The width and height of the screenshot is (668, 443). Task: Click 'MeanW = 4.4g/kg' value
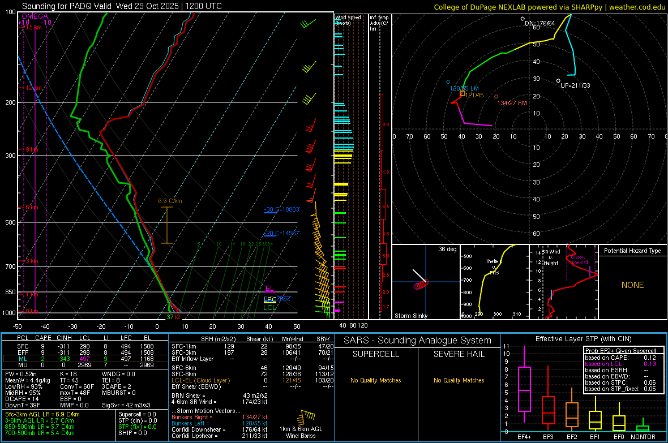tap(28, 380)
